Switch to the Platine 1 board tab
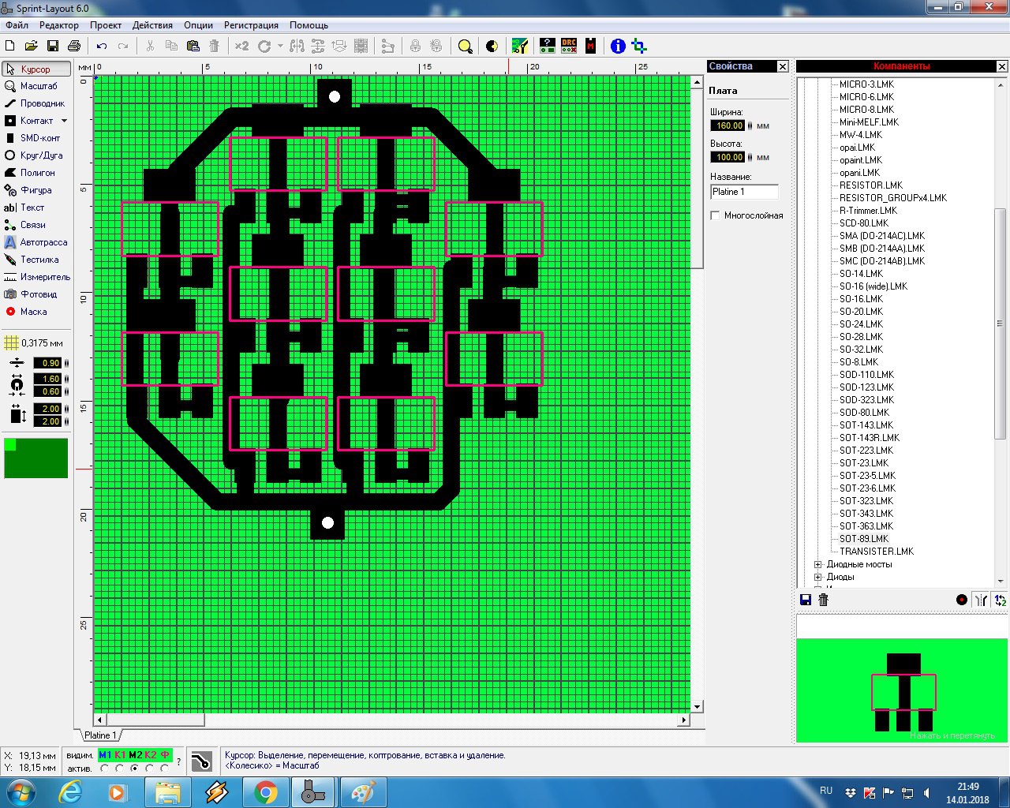 [x=100, y=735]
